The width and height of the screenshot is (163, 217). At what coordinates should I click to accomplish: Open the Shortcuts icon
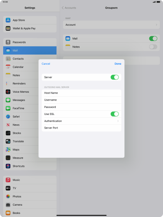8,166
